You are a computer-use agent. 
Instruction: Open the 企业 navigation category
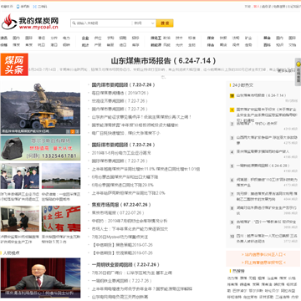click(85, 38)
